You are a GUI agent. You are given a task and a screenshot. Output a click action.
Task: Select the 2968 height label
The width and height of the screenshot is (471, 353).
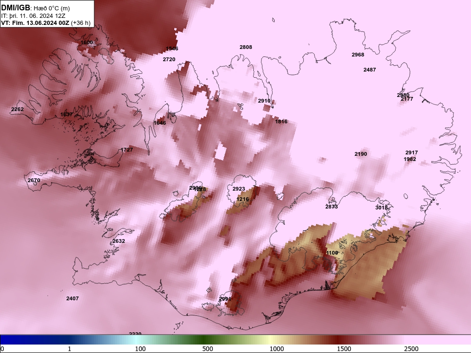[x=358, y=55]
